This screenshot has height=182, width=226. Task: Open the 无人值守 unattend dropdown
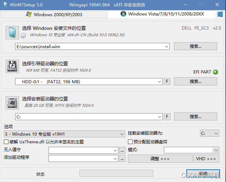click(x=115, y=151)
